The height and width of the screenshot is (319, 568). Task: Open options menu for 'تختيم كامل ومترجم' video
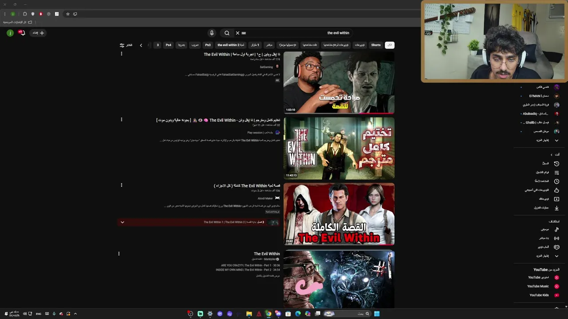tap(121, 119)
